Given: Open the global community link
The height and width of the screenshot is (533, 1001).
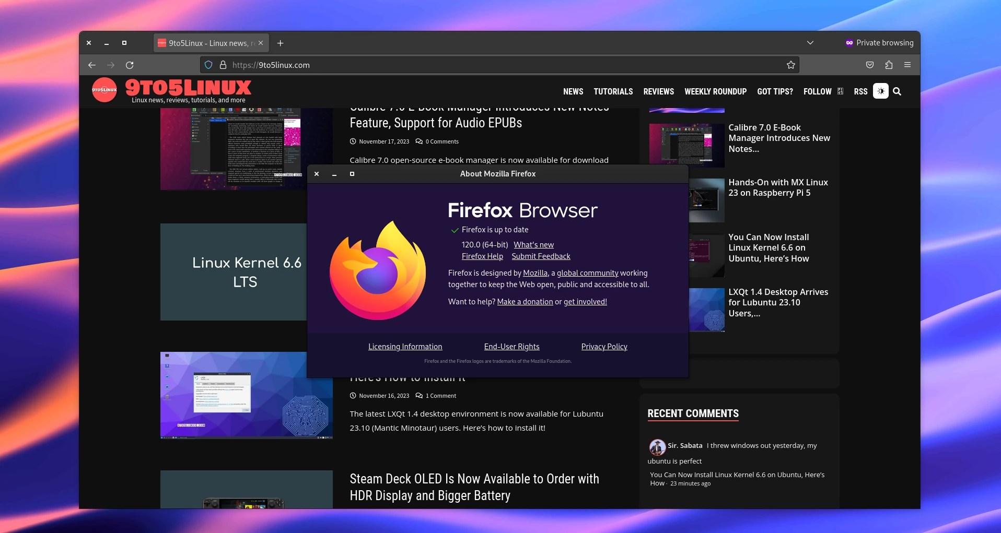Looking at the screenshot, I should [587, 273].
